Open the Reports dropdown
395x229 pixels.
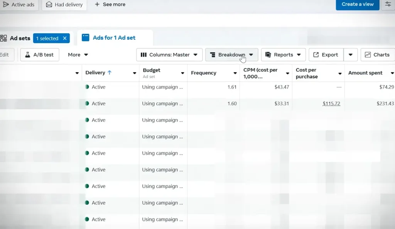coord(284,55)
